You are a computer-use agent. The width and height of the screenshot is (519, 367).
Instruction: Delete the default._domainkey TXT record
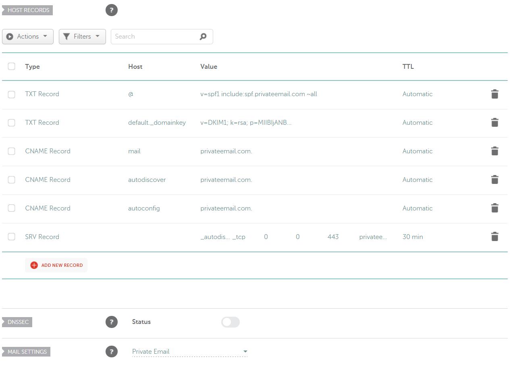pos(494,123)
